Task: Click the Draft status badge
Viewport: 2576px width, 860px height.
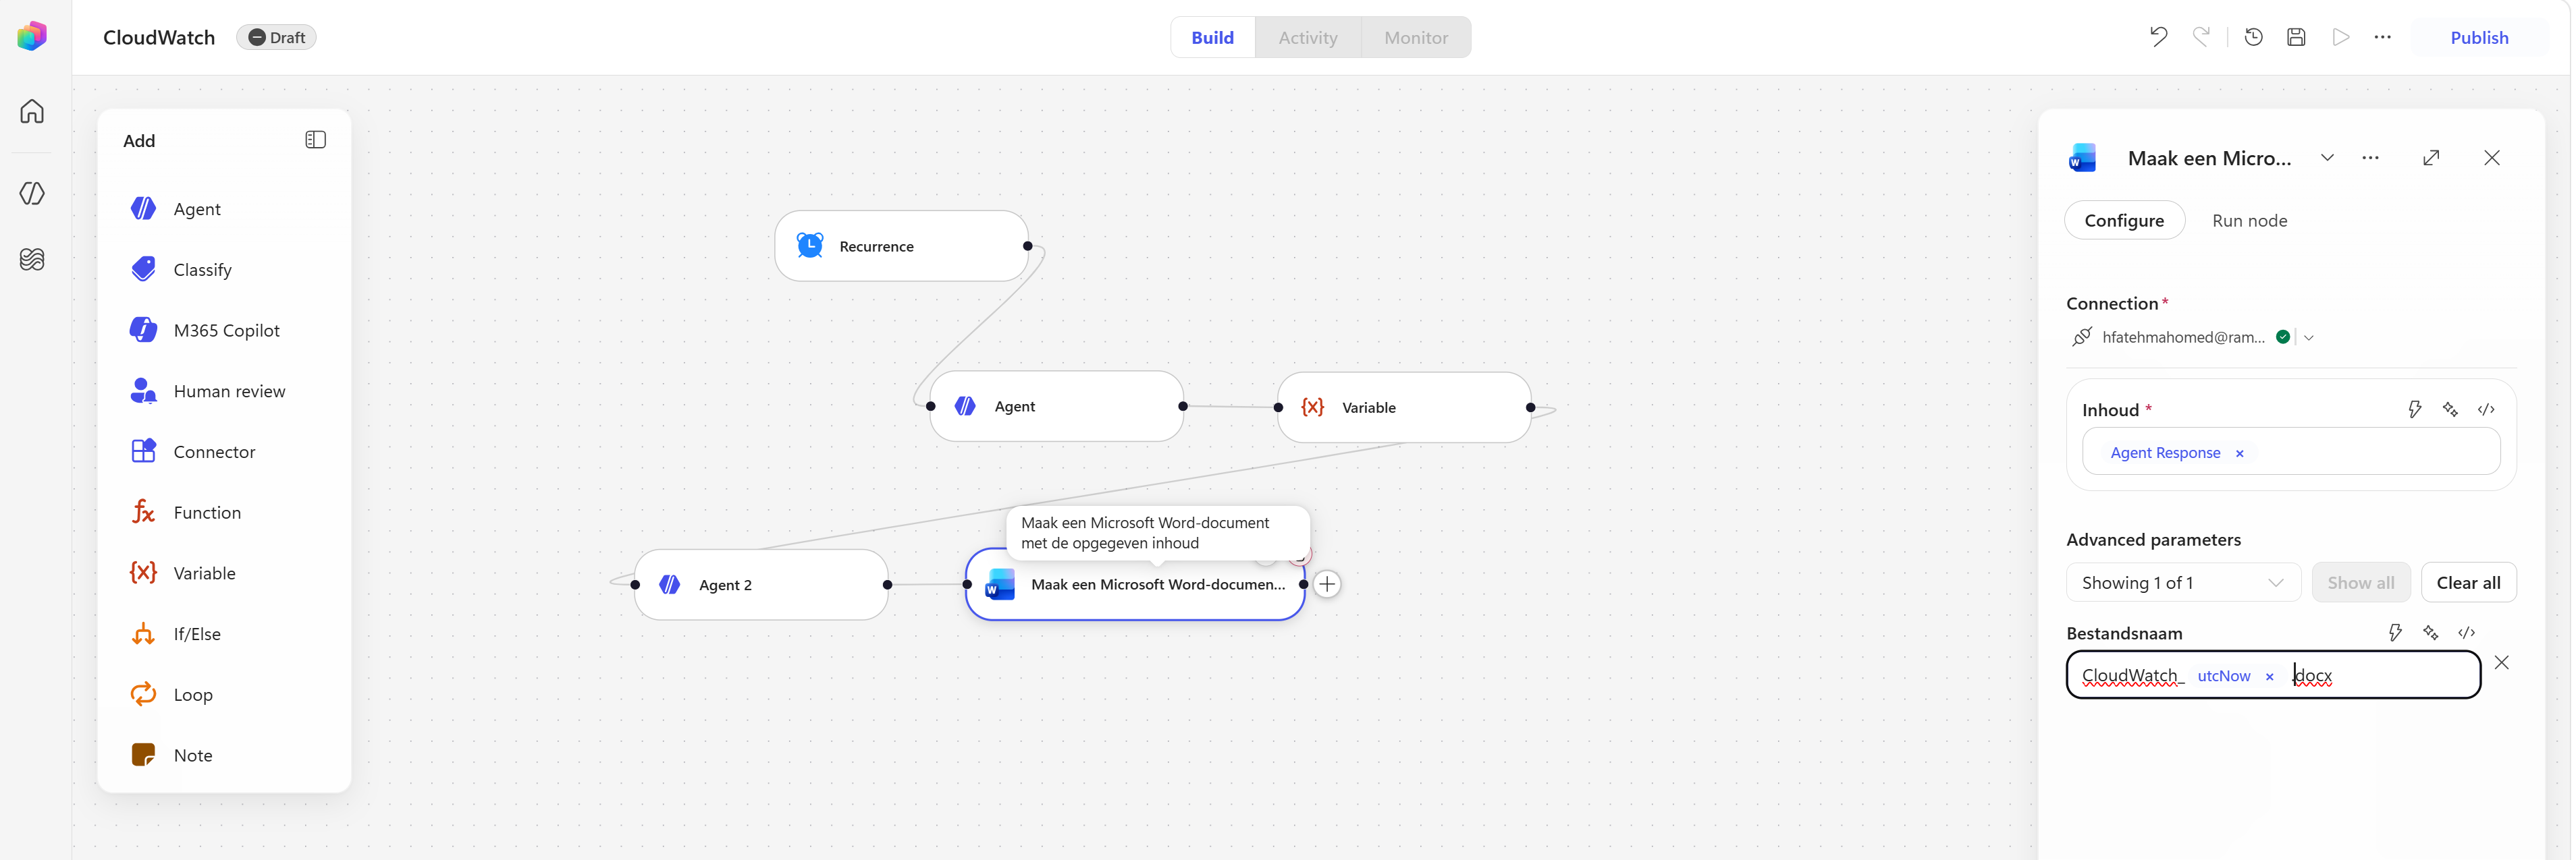Action: tap(276, 37)
